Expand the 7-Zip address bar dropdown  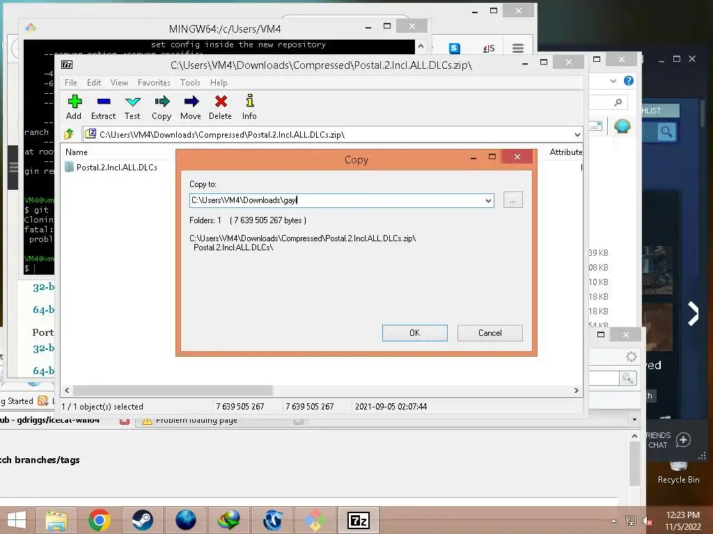[577, 134]
